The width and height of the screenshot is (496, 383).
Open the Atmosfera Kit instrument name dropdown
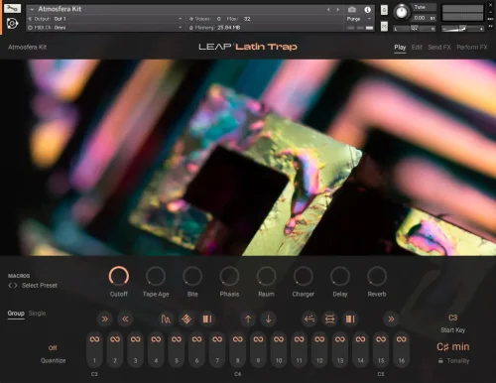32,9
